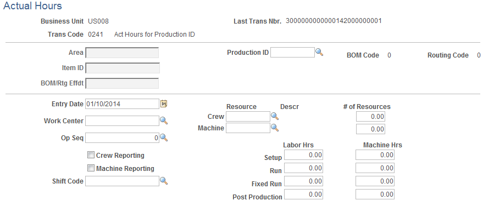The image size is (494, 212).
Task: Open the Production ID lookup magnifier
Action: point(319,52)
